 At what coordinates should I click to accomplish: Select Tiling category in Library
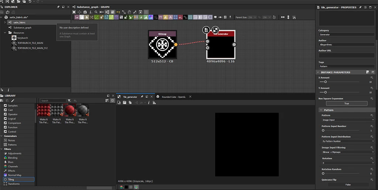(18, 179)
